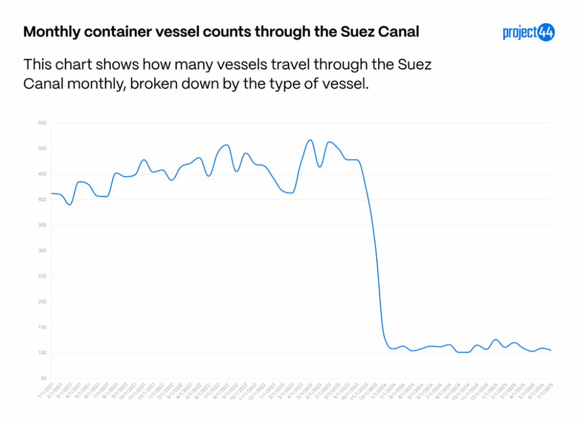Select the 450 y-axis label
The width and height of the screenshot is (578, 424).
point(42,174)
